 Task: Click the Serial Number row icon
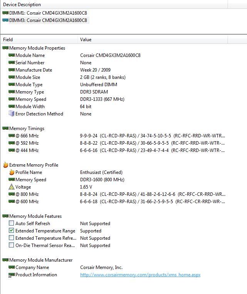[x=12, y=62]
